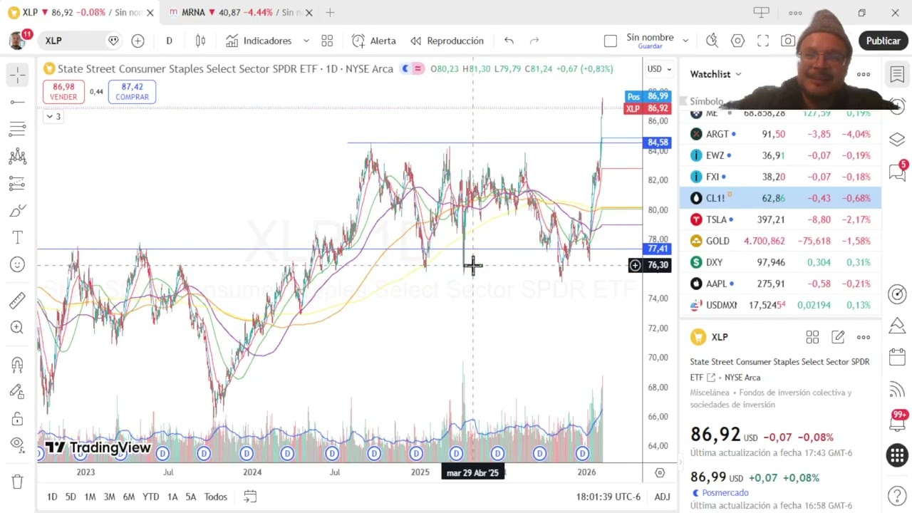
Task: Collapse the indicator legend showing 3
Action: coord(53,116)
